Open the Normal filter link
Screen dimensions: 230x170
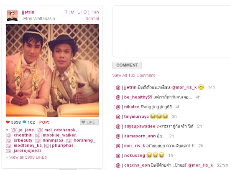tap(92, 19)
